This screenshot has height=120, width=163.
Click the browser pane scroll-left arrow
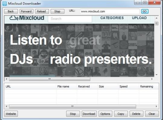[x=6, y=79]
